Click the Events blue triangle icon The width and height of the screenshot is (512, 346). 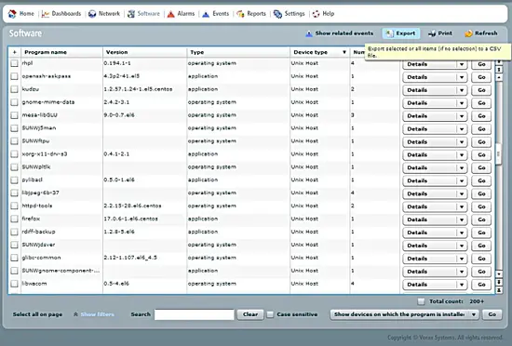(x=206, y=14)
